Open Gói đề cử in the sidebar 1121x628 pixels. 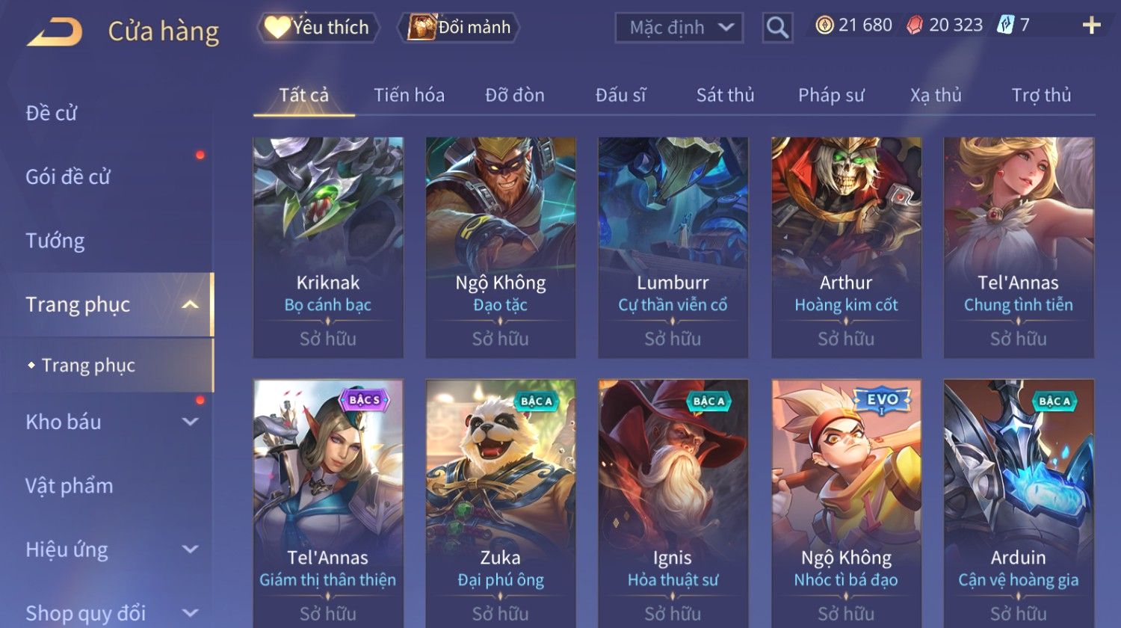coord(68,177)
